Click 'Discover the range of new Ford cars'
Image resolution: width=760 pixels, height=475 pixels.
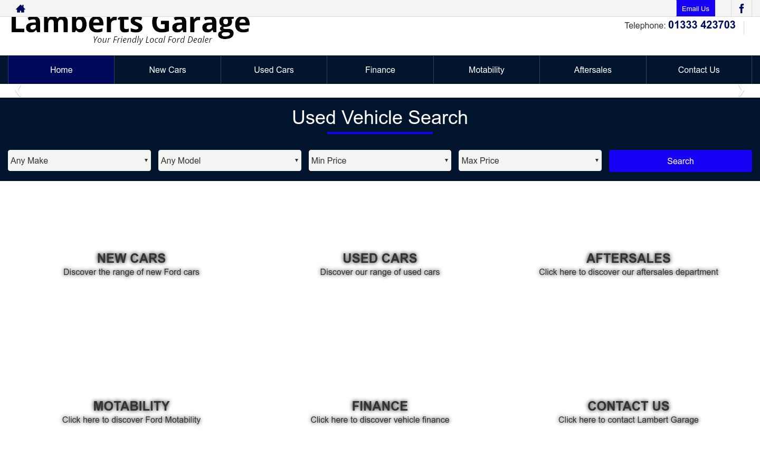[131, 272]
